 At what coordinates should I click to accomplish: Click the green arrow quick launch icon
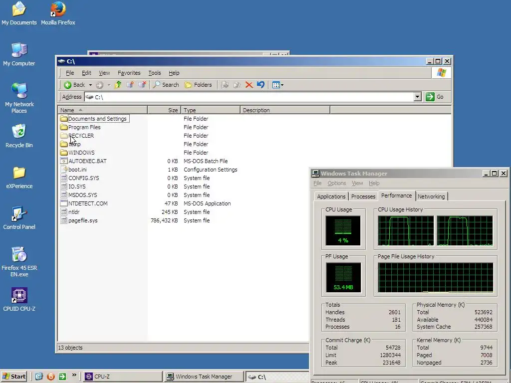[62, 377]
